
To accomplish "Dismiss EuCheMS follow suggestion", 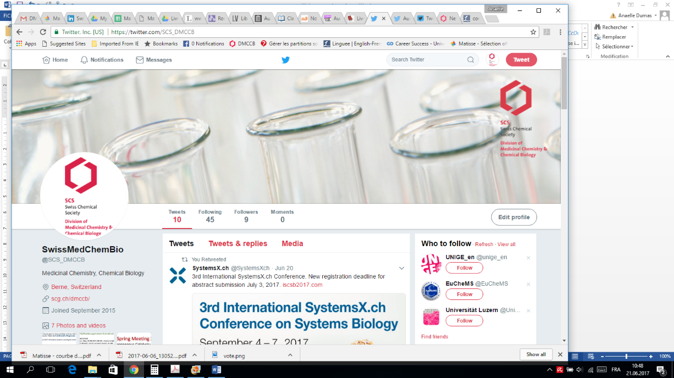I will coord(528,284).
